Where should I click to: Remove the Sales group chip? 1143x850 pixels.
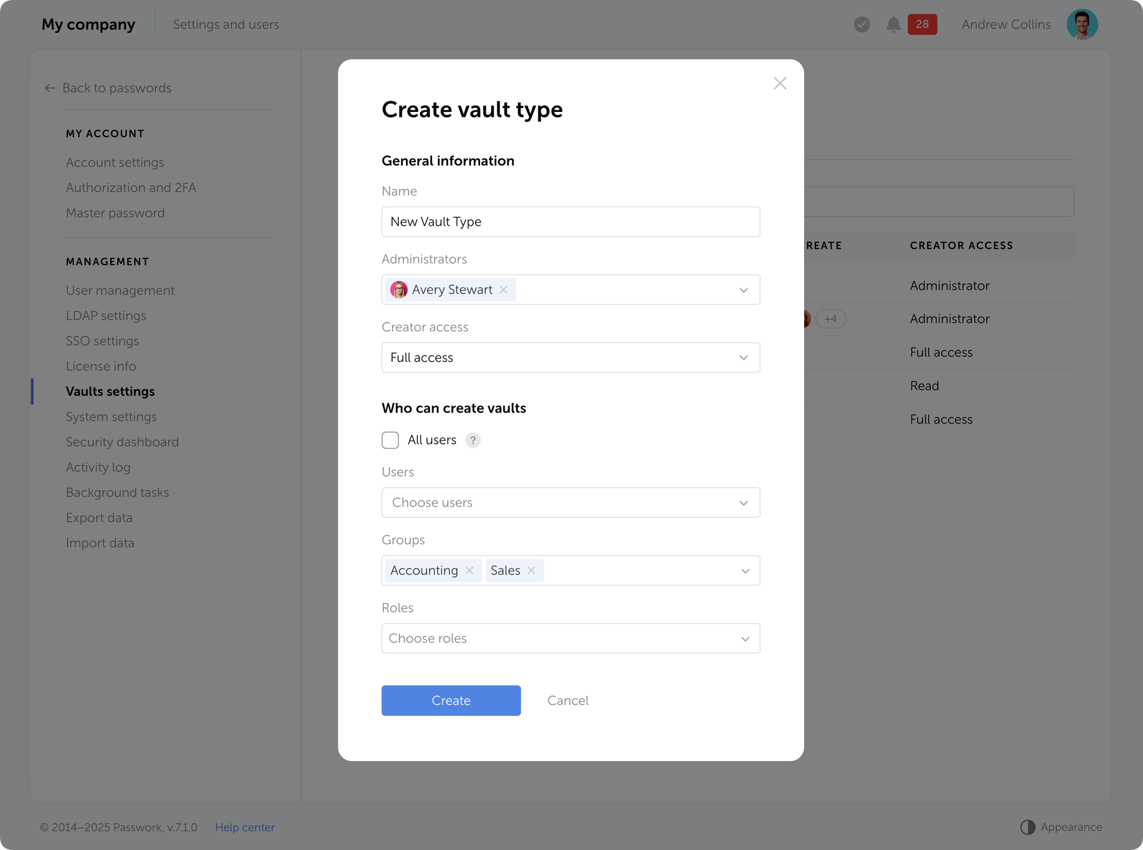(x=530, y=570)
